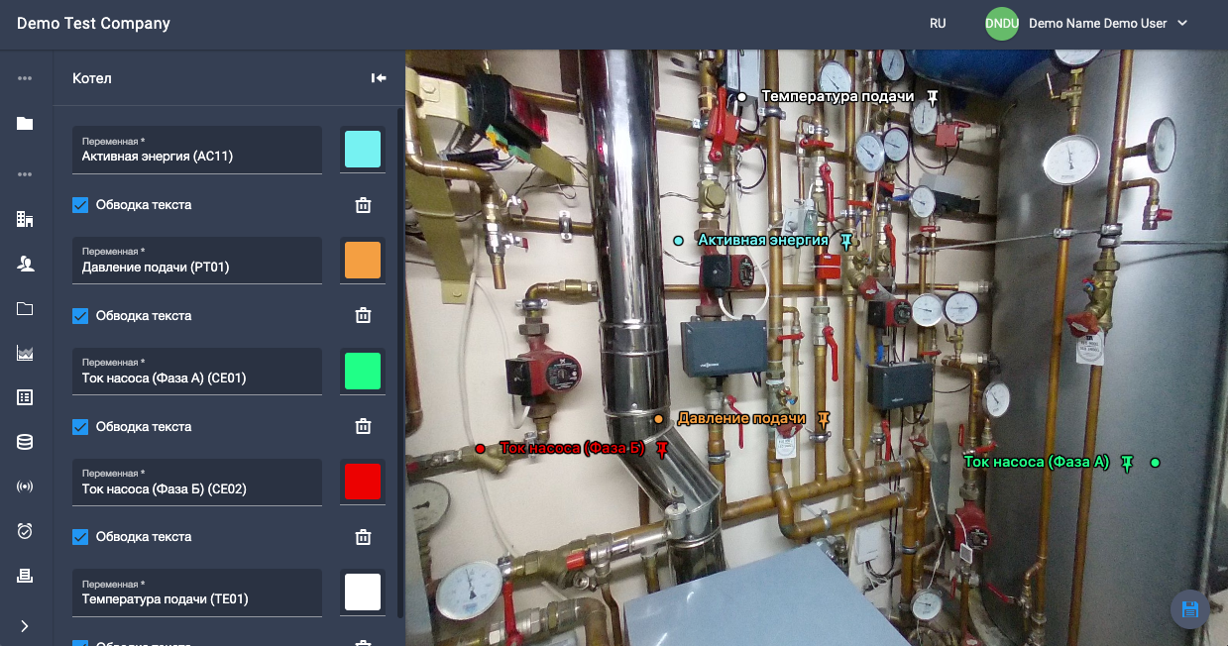Viewport: 1228px width, 646px height.
Task: Click the pin next to Температура подачи label
Action: click(x=933, y=96)
